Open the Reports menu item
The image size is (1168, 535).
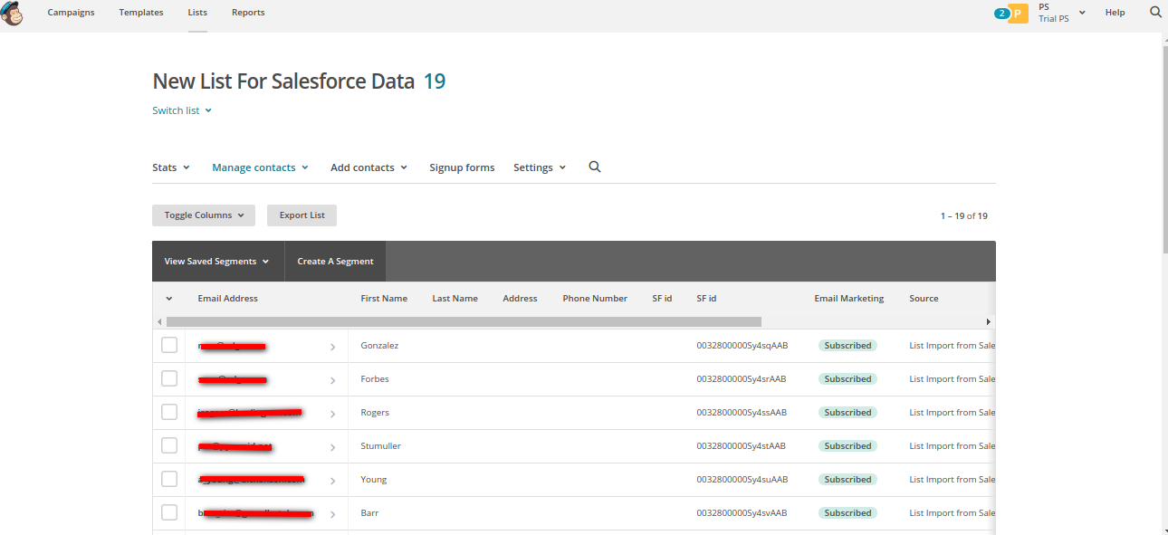tap(248, 13)
